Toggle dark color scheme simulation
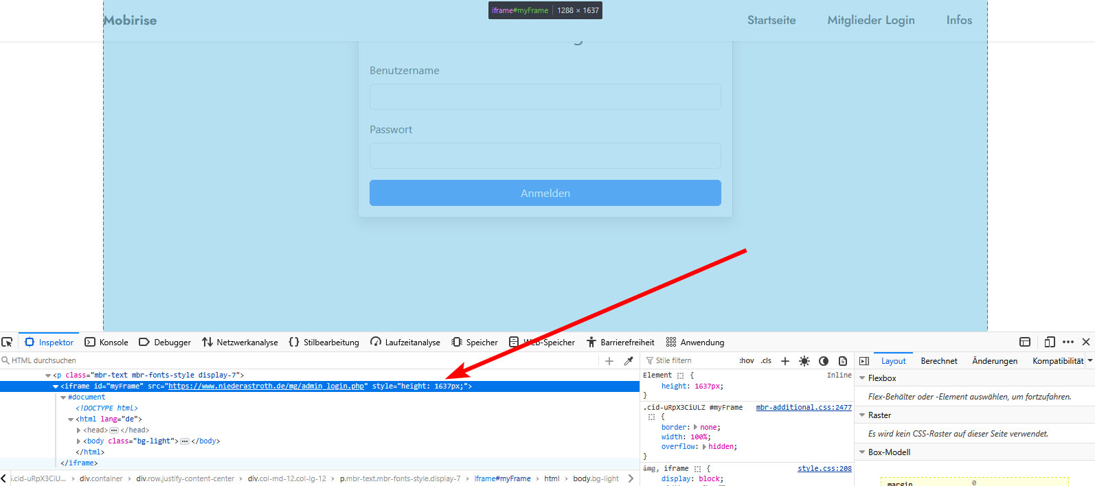This screenshot has height=486, width=1095. pos(824,360)
